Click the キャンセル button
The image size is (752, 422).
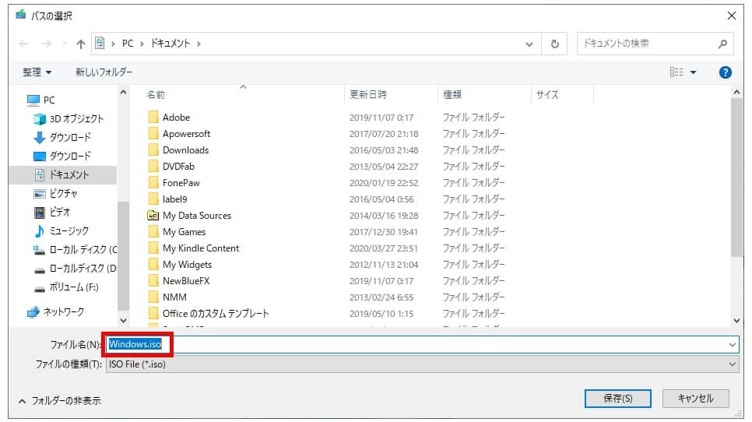(x=695, y=399)
